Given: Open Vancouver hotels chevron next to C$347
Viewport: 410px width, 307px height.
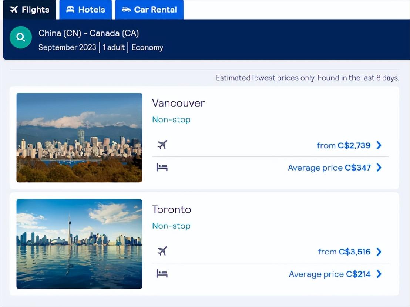Looking at the screenshot, I should 379,168.
